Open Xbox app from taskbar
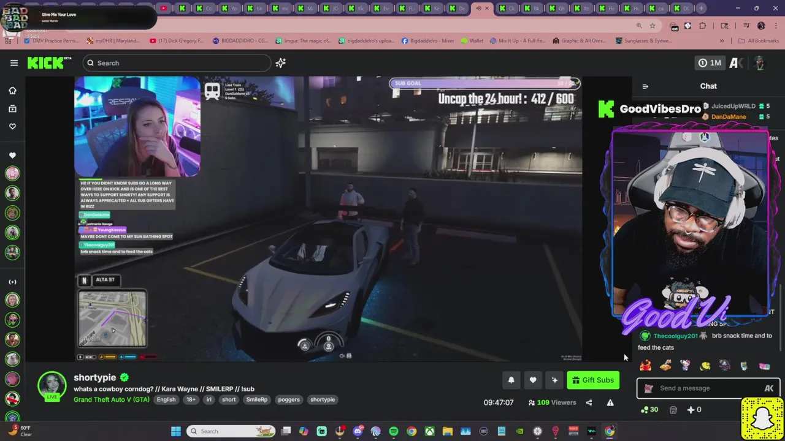The width and height of the screenshot is (785, 441). [x=429, y=431]
